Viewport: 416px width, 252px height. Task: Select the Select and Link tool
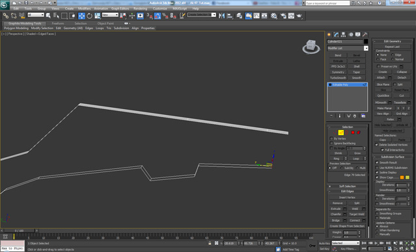[x=6, y=16]
